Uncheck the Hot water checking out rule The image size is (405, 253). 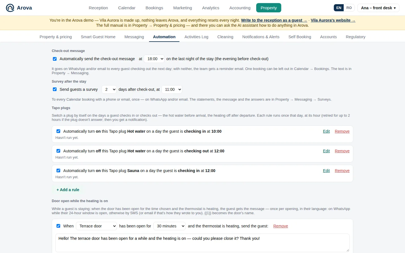coord(58,151)
